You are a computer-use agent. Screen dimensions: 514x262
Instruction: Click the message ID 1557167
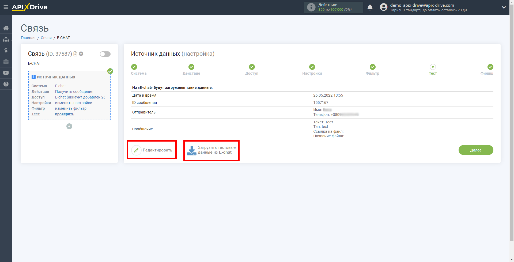pos(321,102)
